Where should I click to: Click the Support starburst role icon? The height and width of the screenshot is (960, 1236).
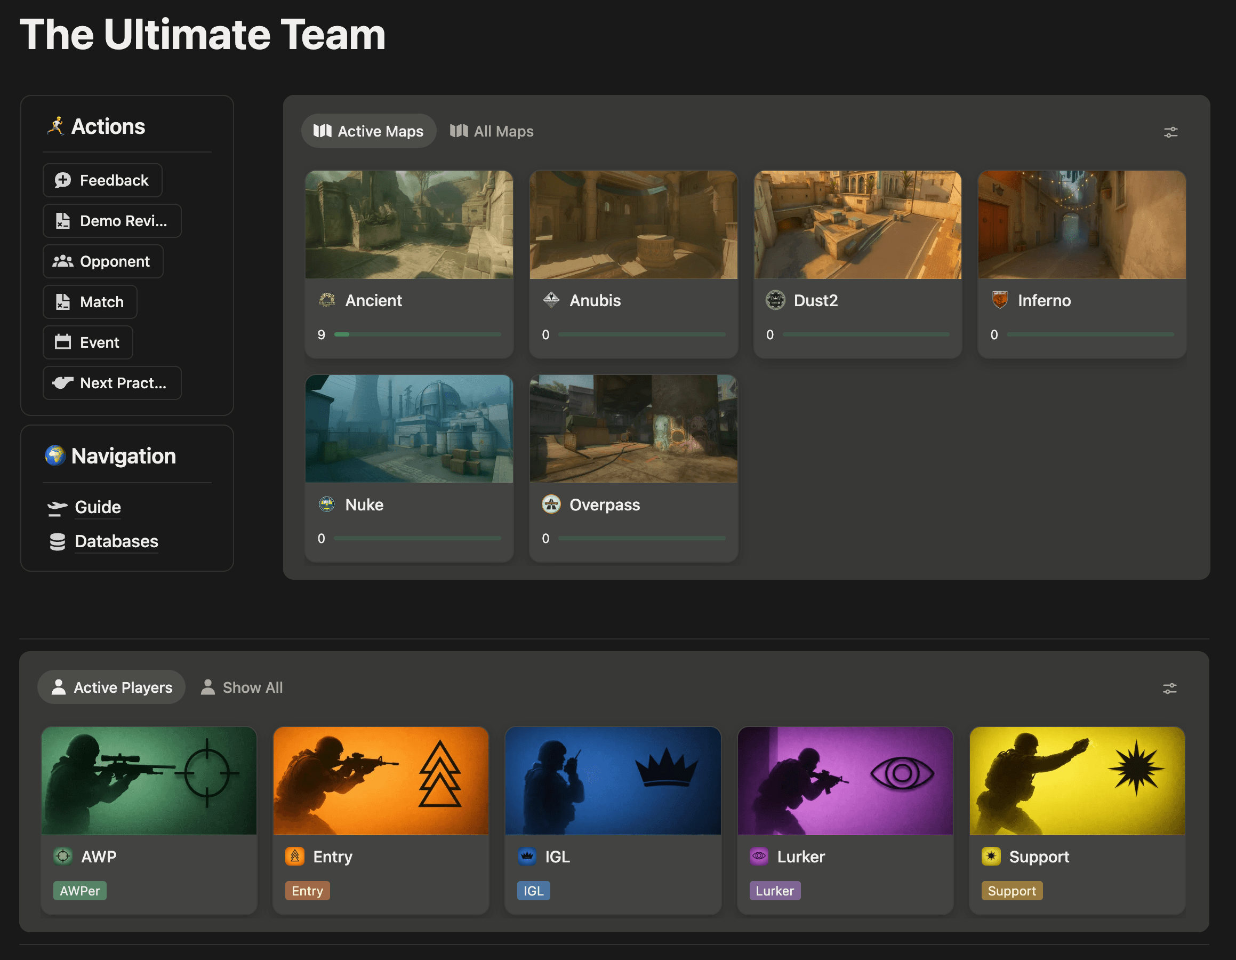point(990,856)
